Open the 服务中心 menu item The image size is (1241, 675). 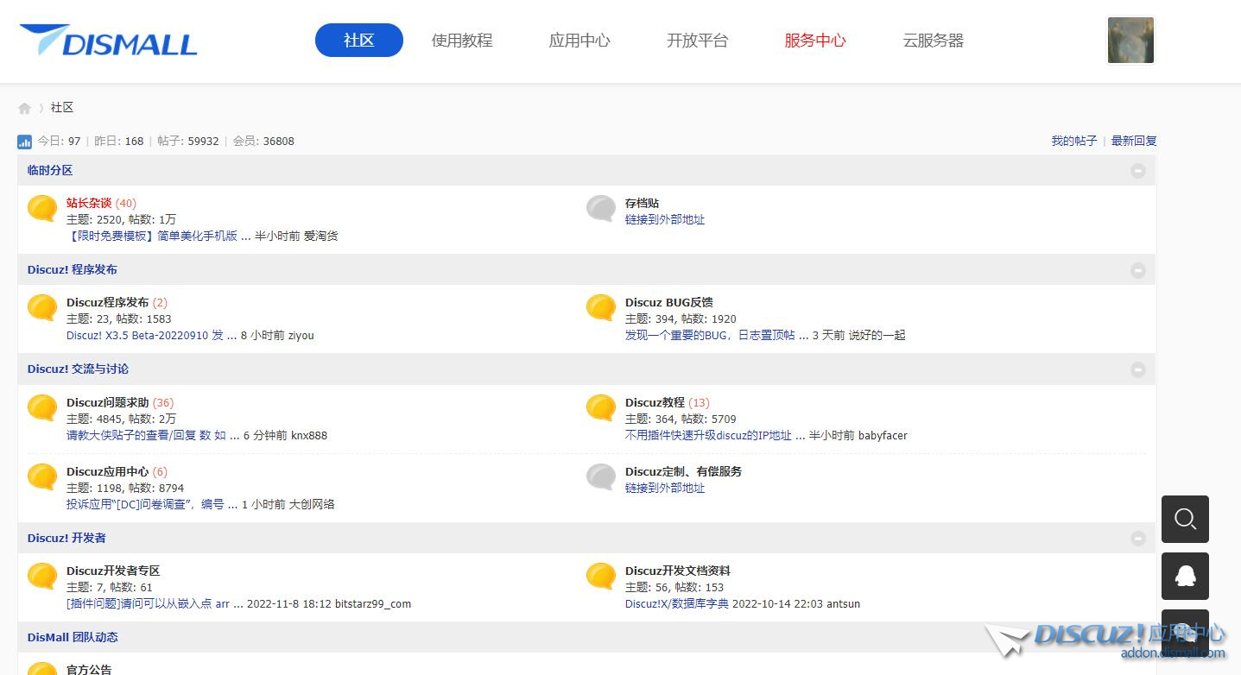tap(814, 41)
